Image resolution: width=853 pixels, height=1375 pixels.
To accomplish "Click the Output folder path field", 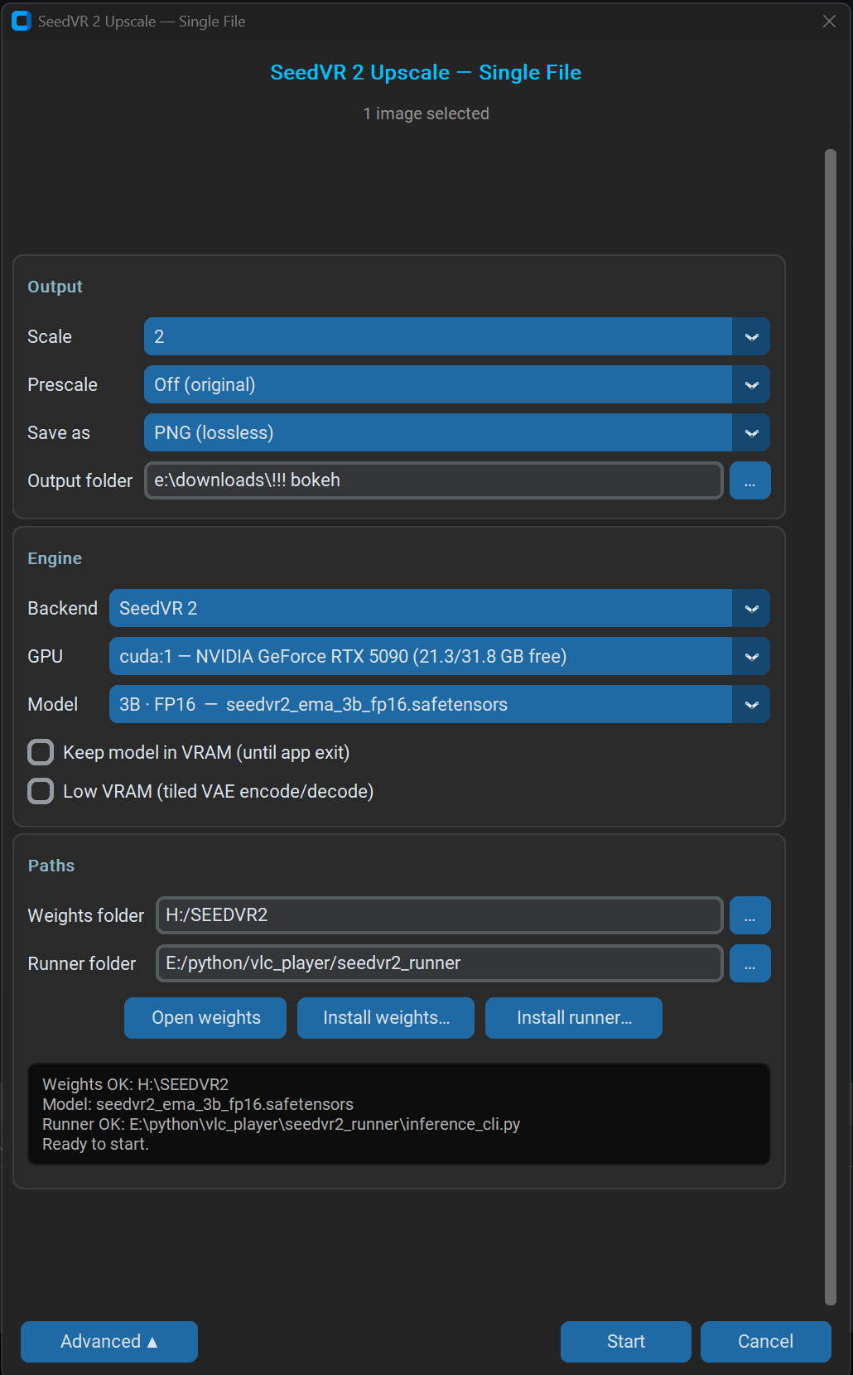I will click(x=434, y=481).
